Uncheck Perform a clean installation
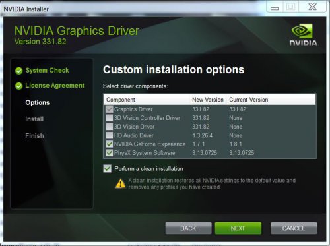Viewport: 330px width, 246px height. pos(108,169)
